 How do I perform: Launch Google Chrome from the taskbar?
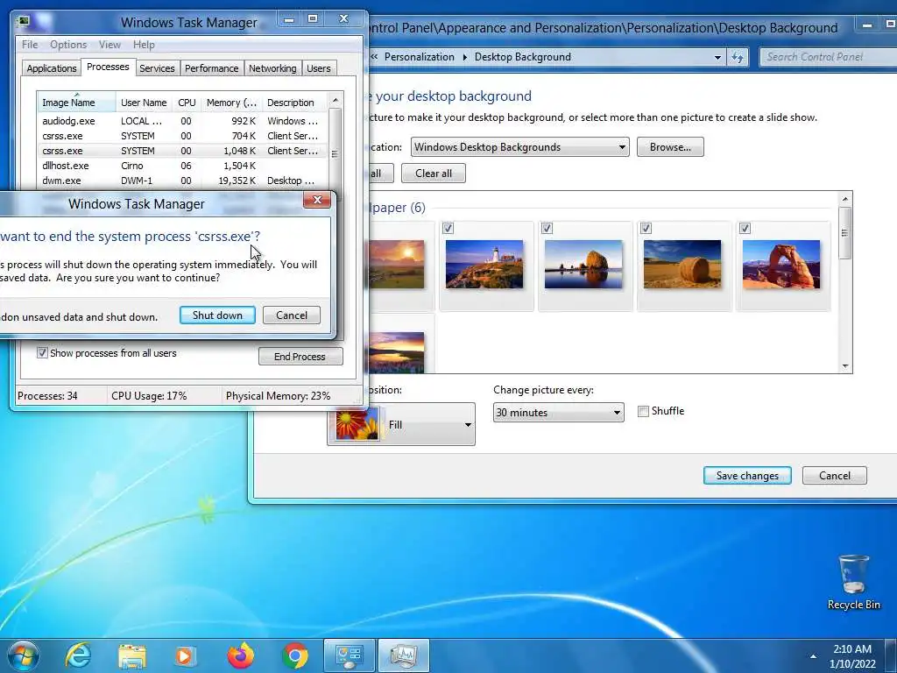pyautogui.click(x=294, y=655)
